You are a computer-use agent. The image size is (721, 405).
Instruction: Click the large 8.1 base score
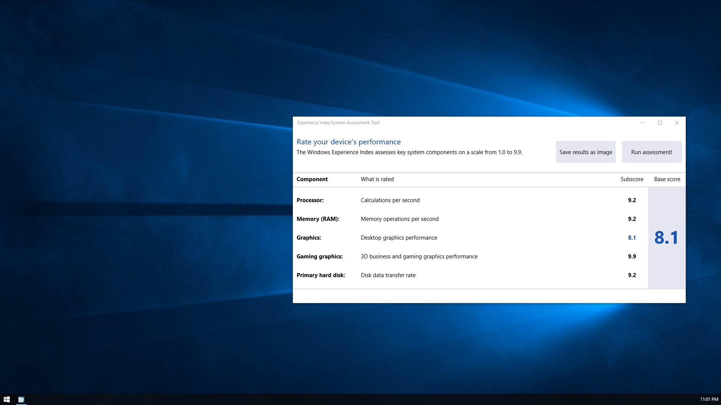[x=667, y=238]
